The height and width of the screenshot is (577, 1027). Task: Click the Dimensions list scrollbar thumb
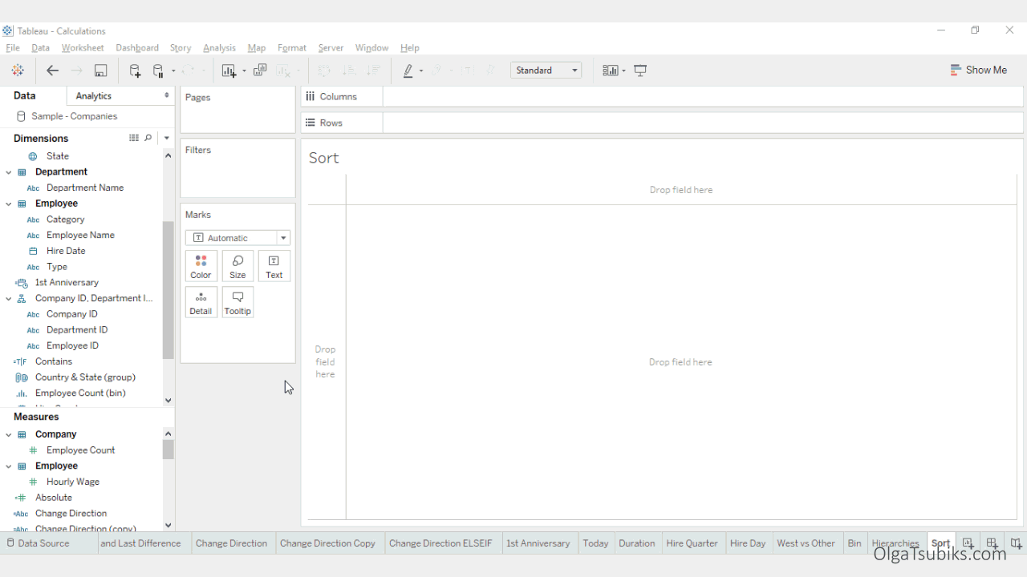168,290
